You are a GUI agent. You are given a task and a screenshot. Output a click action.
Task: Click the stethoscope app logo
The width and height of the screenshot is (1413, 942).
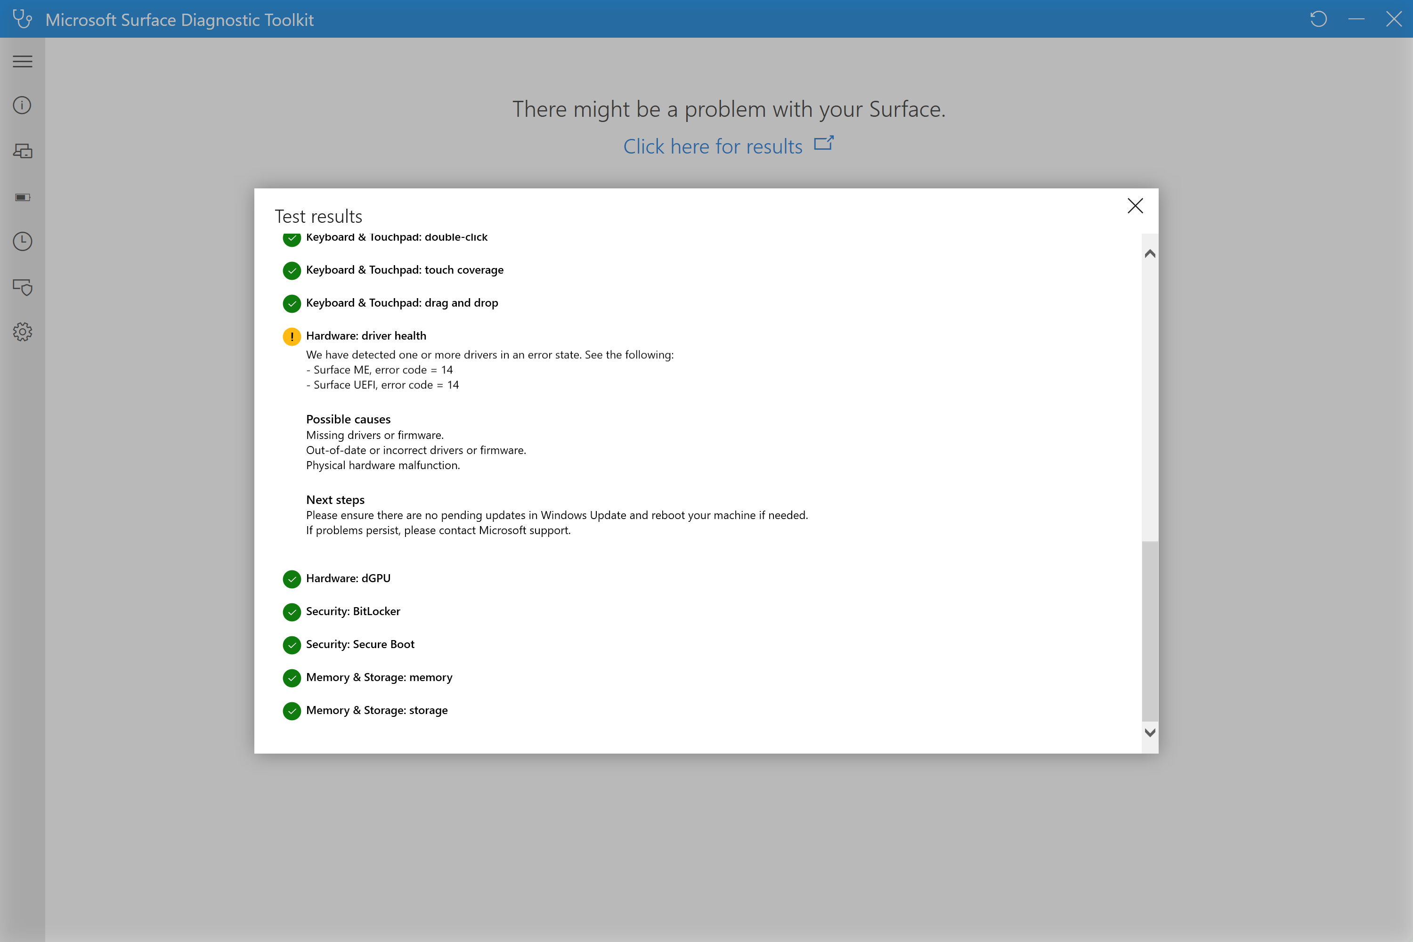point(22,19)
